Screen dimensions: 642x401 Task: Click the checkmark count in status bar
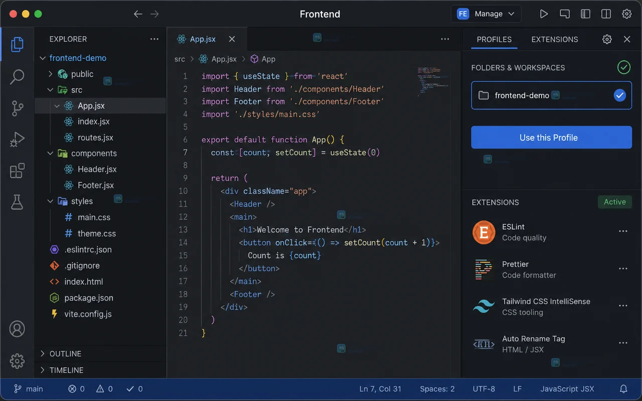pyautogui.click(x=134, y=389)
